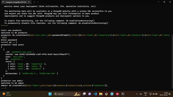Click the "user: 'pro_user'" line
The image size is (173, 97).
[x=15, y=57]
